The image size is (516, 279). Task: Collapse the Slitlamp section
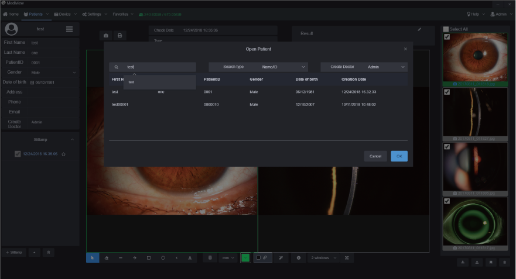pos(72,140)
